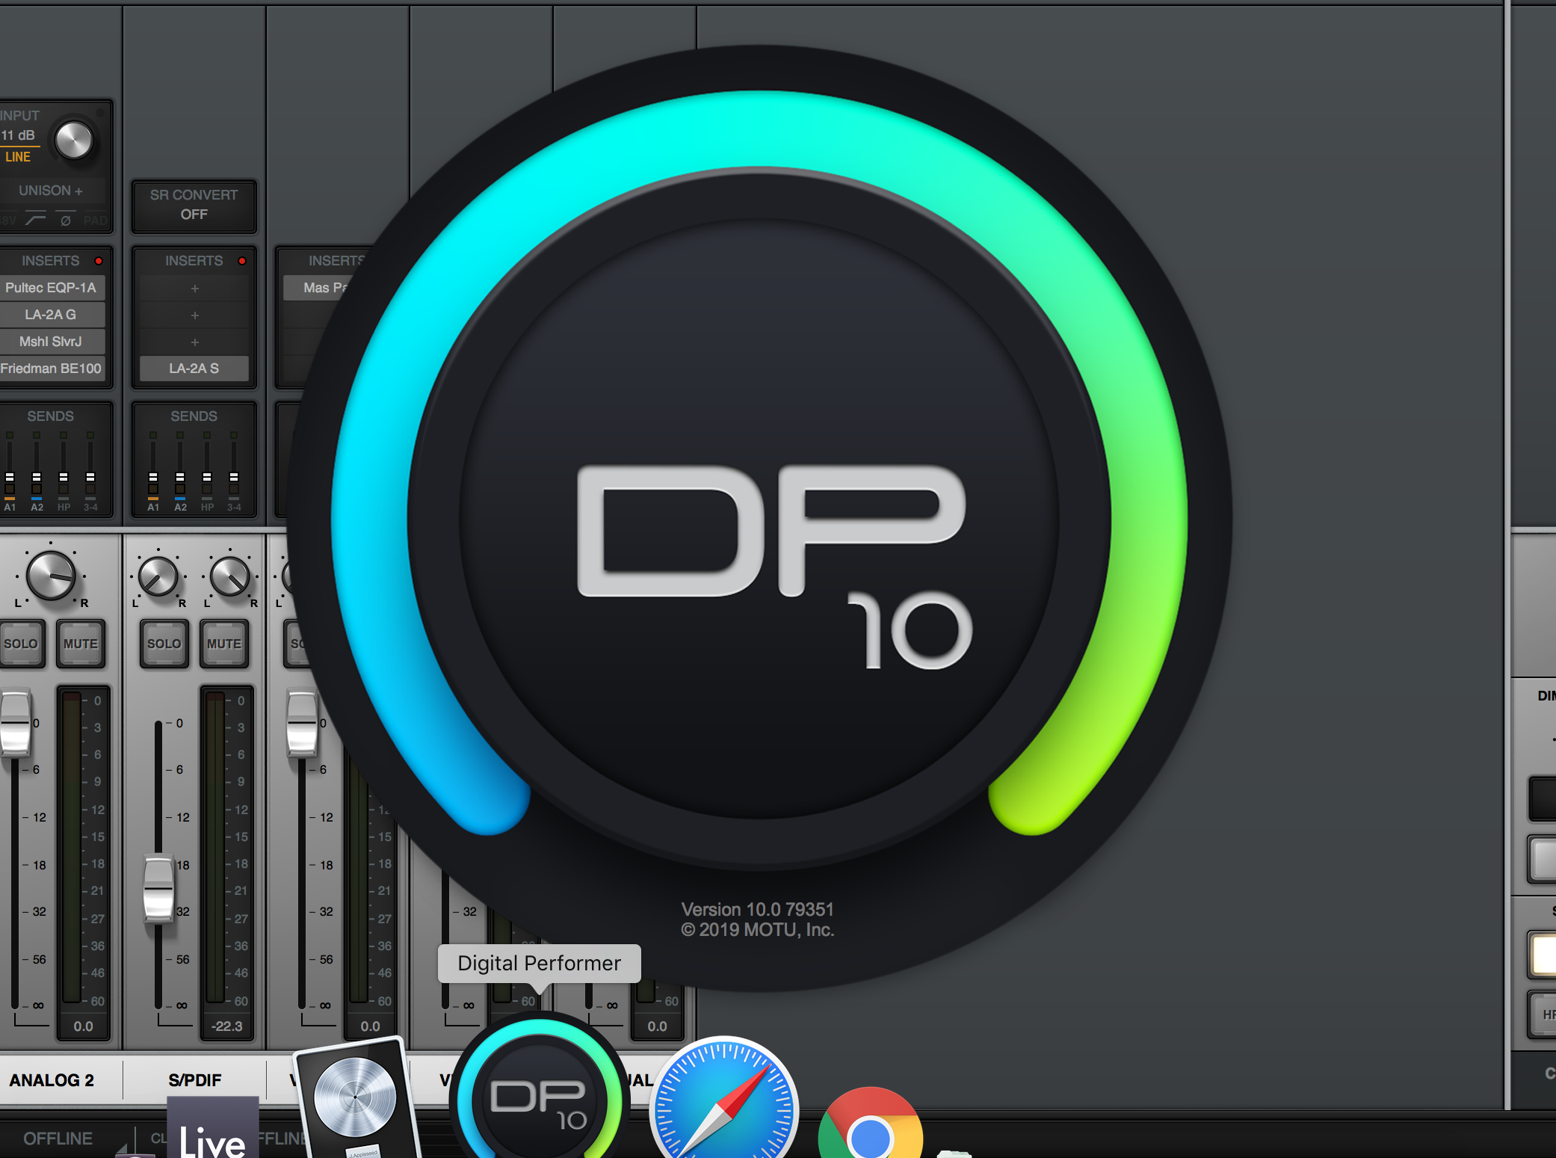Open UNISON insert slot on Analog 2
The image size is (1556, 1158).
click(x=50, y=191)
